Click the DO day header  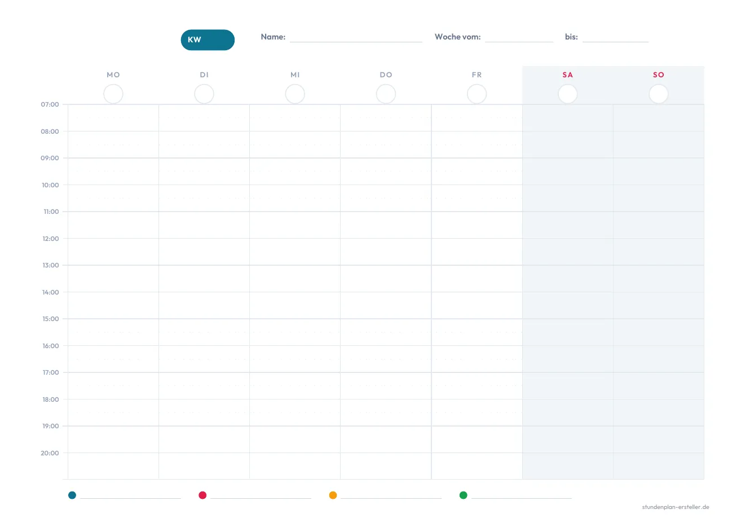pyautogui.click(x=386, y=74)
